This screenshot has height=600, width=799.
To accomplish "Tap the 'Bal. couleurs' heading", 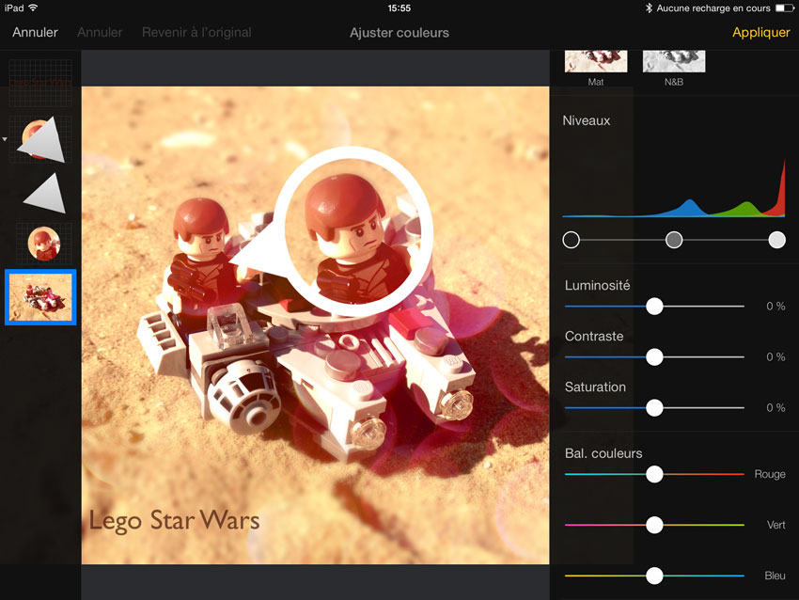I will pos(603,453).
